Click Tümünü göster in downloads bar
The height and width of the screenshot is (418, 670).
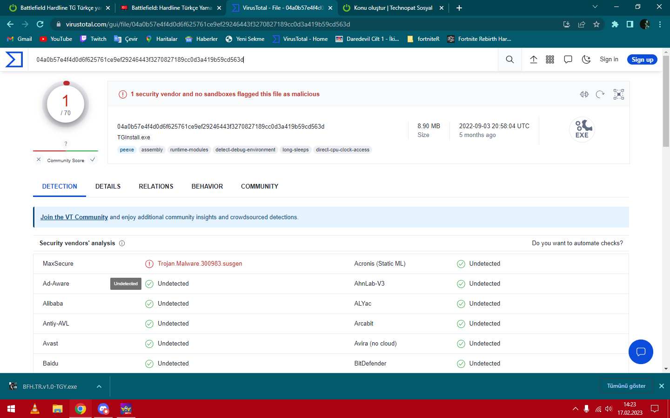(626, 386)
